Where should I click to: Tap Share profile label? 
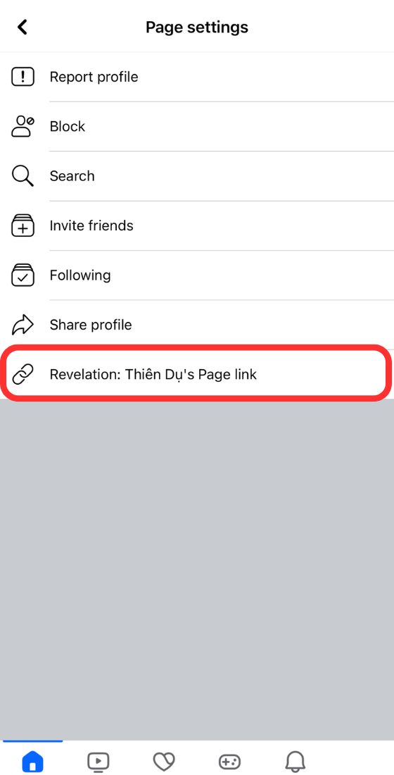[91, 325]
